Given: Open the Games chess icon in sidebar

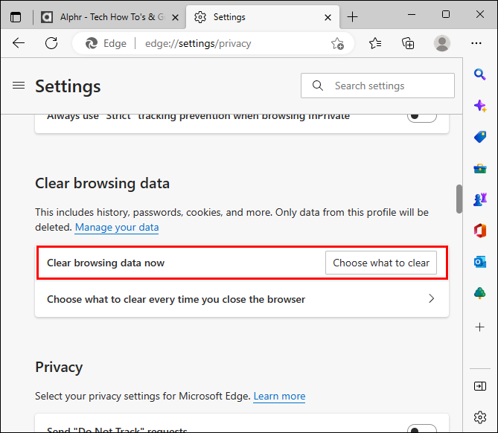Looking at the screenshot, I should [480, 200].
